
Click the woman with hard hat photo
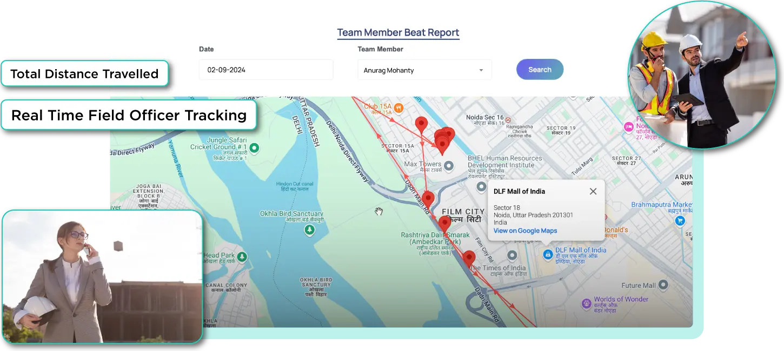pyautogui.click(x=102, y=276)
